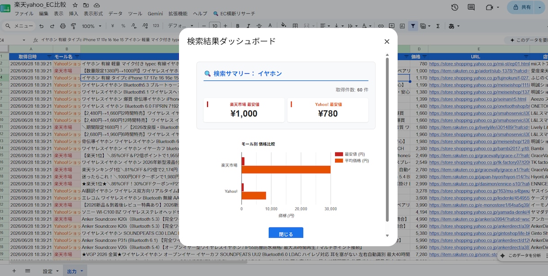Click the insert link icon
This screenshot has height=276, width=548.
381,26
